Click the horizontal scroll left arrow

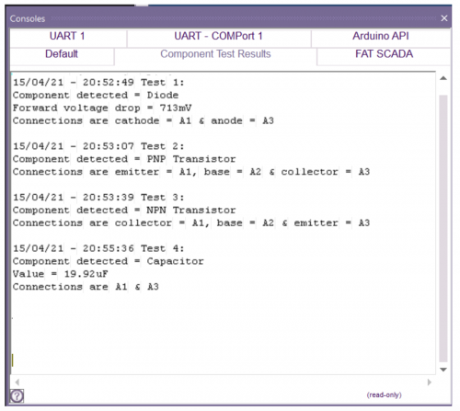(x=17, y=382)
